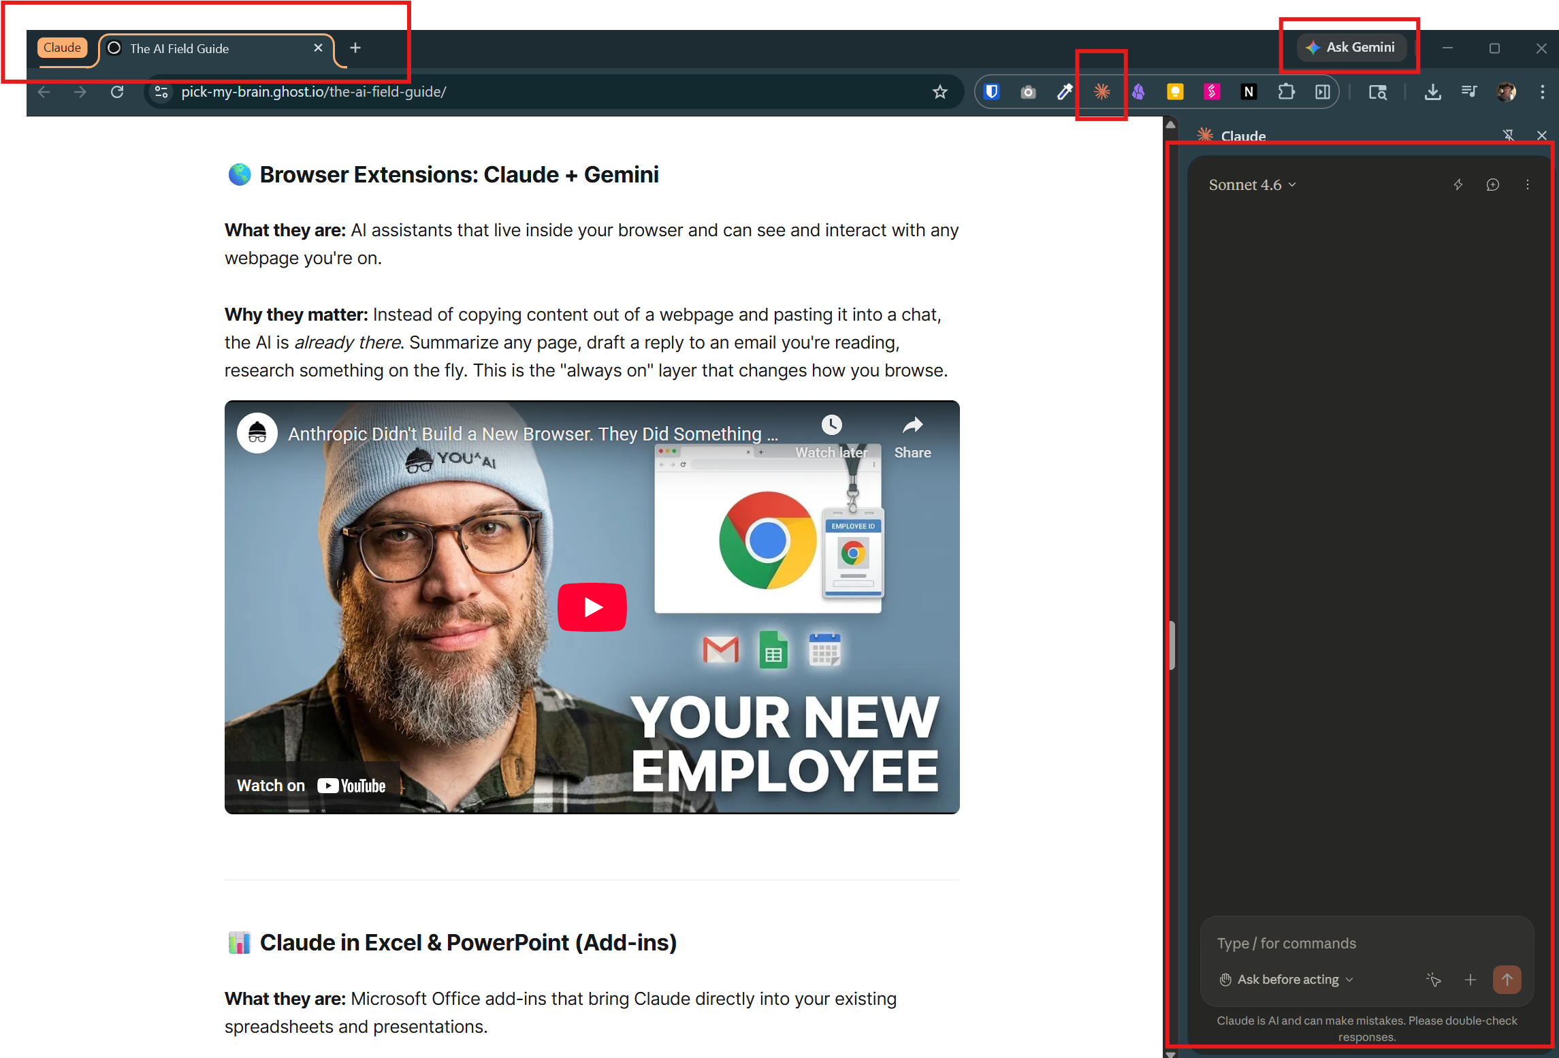The height and width of the screenshot is (1058, 1559).
Task: Open the Sonnet 4.6 model selector
Action: coord(1253,185)
